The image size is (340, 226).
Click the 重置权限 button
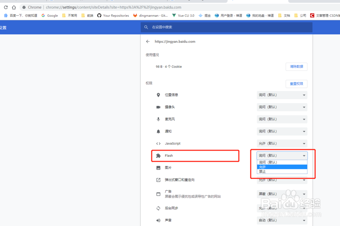point(296,84)
